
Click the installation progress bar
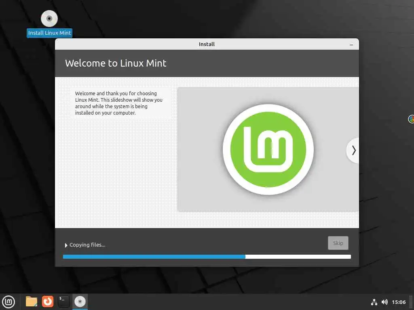(x=207, y=257)
